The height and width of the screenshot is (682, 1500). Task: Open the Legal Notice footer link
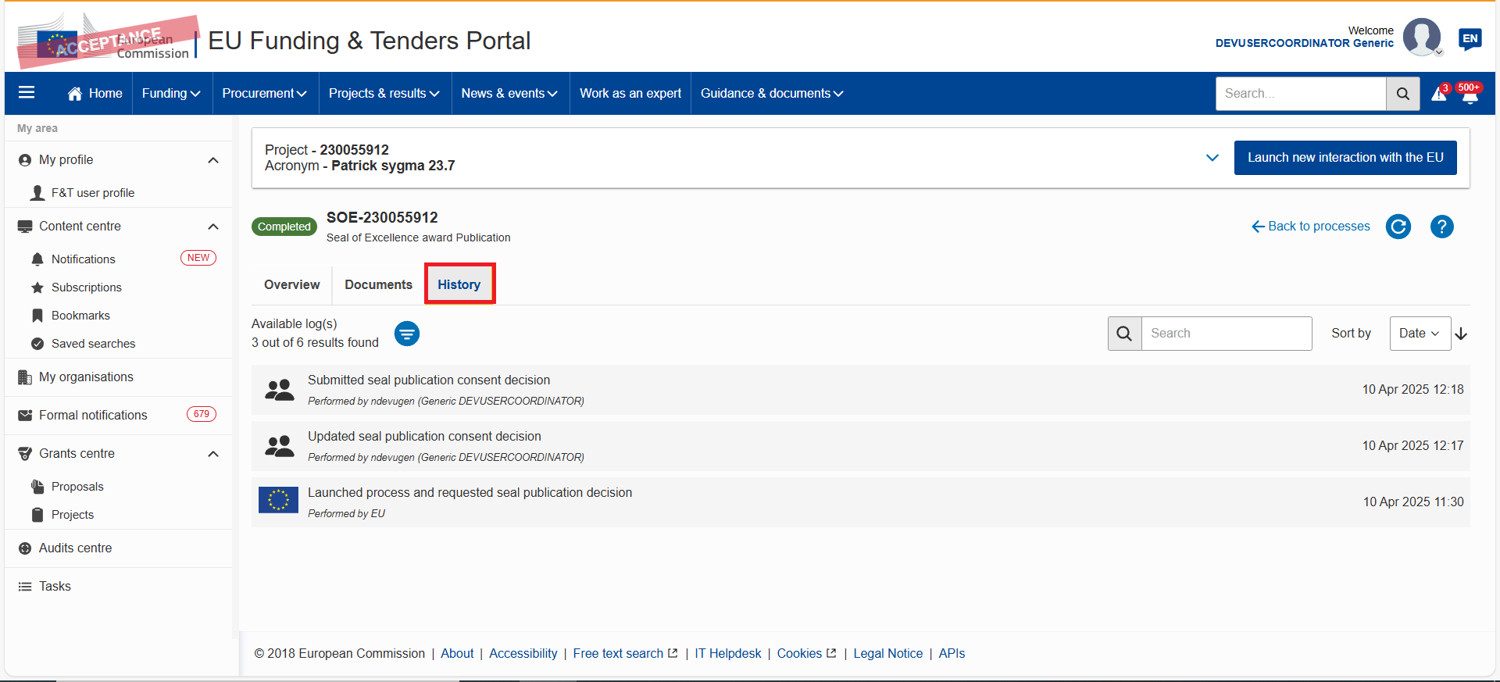click(887, 654)
